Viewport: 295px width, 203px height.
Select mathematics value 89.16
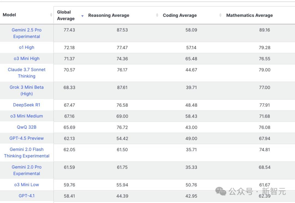[x=264, y=30]
